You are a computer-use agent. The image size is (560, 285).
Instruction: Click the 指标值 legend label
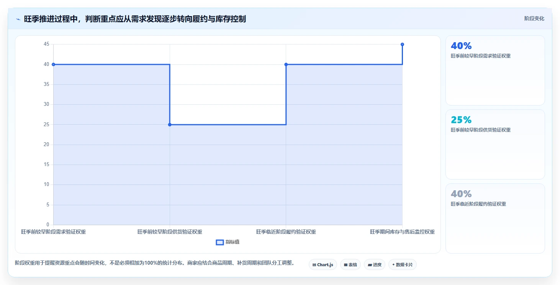click(233, 242)
